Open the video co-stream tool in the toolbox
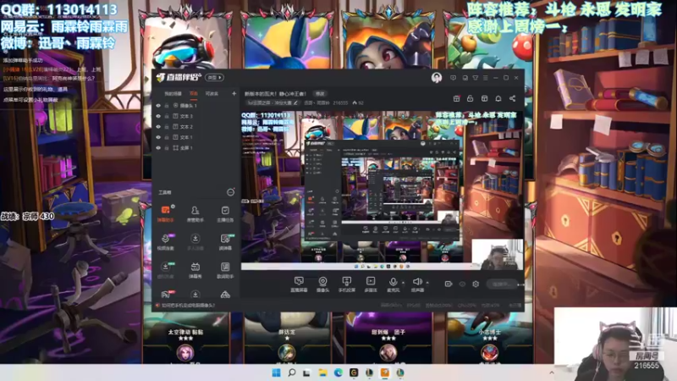This screenshot has height=381, width=677. pyautogui.click(x=165, y=241)
